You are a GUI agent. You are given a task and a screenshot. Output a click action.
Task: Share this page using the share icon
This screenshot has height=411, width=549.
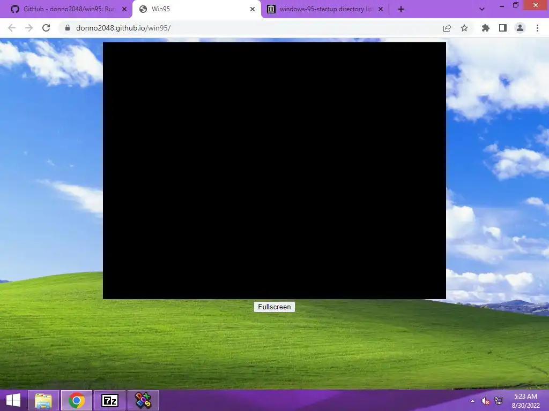[x=447, y=28]
